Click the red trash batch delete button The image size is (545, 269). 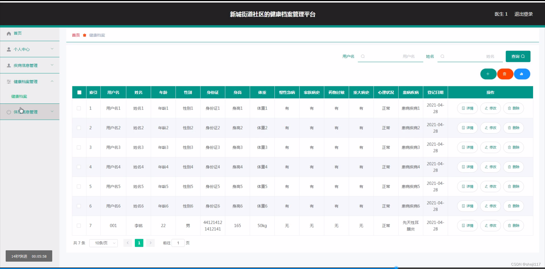505,74
